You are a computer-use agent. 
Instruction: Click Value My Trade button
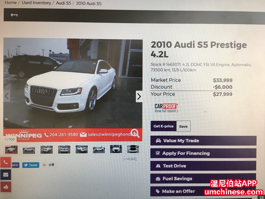203,141
